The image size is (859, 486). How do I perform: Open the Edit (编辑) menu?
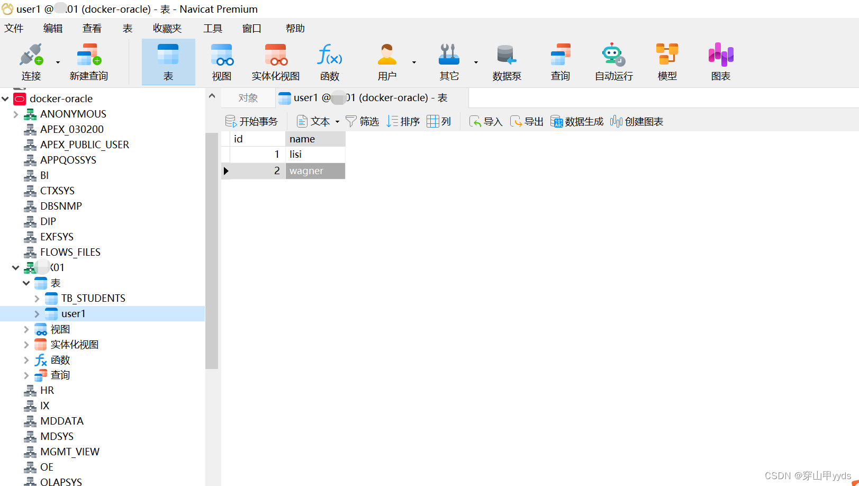point(53,28)
